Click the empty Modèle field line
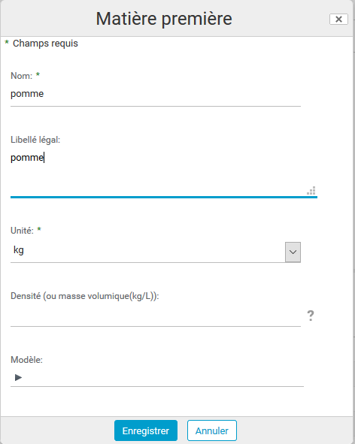Screen dimensions: 355x444 (x=157, y=377)
